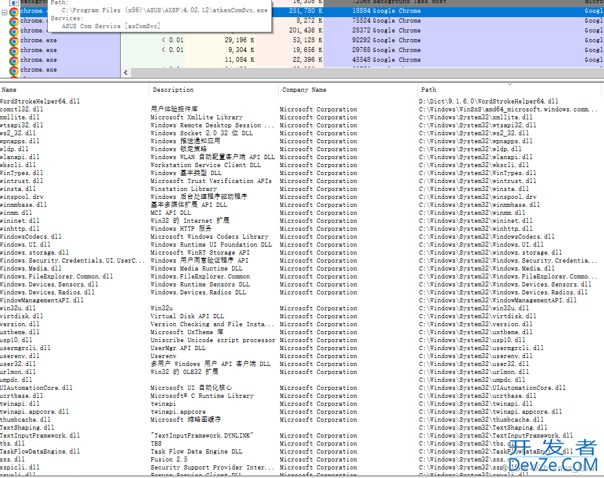
Task: Select Windows.Media.dll row
Action: coord(302,268)
